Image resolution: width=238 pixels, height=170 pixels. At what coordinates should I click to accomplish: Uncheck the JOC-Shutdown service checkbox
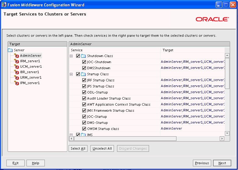coord(84,62)
